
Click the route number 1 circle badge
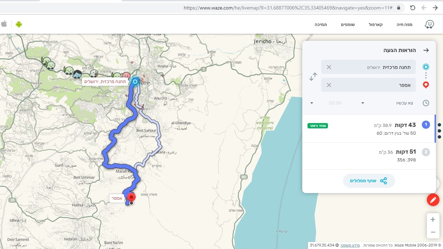(x=426, y=124)
